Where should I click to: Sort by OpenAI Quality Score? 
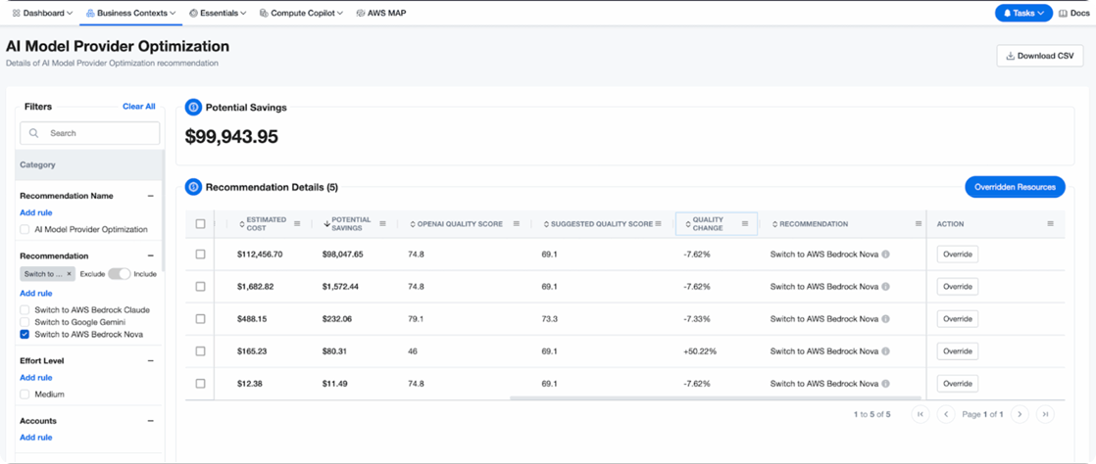pyautogui.click(x=455, y=224)
